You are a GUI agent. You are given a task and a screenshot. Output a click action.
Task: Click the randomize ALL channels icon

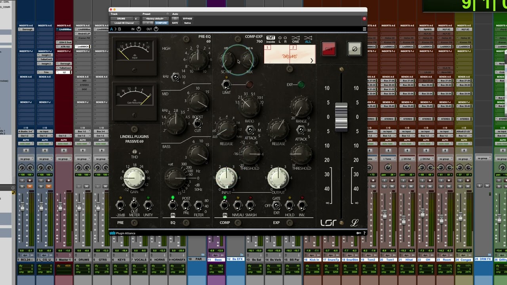coord(308,40)
